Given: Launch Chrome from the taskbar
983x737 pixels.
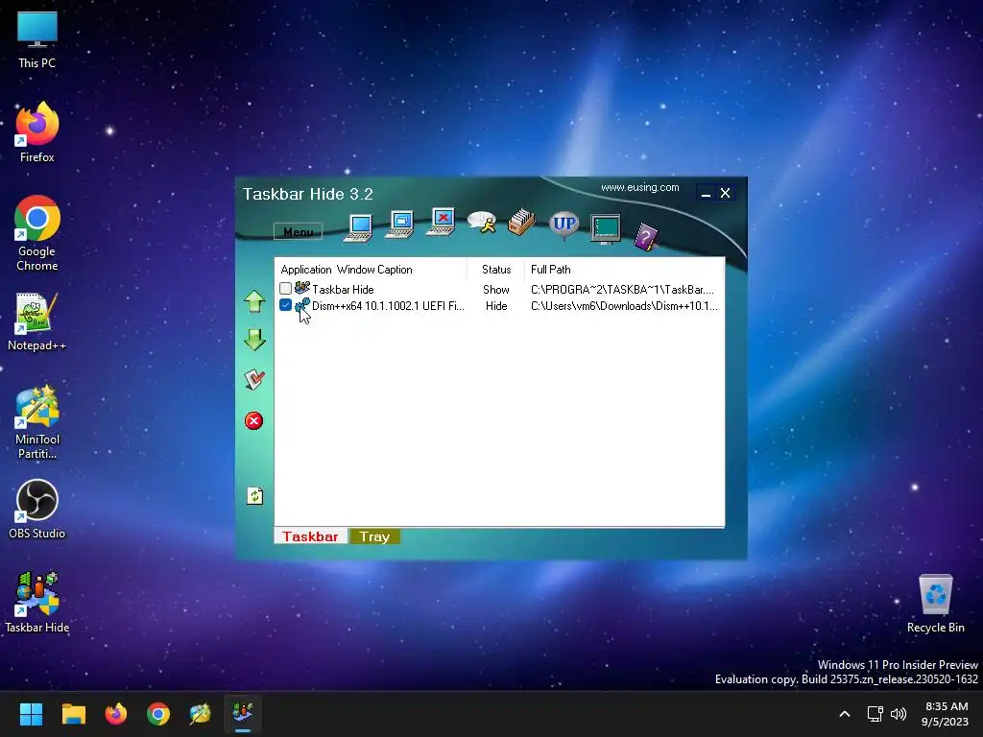Looking at the screenshot, I should (x=158, y=714).
